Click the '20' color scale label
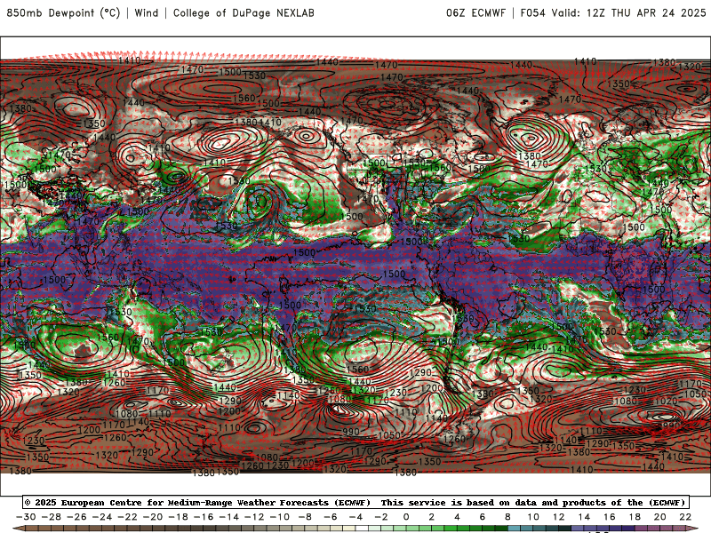This screenshot has width=711, height=533. pyautogui.click(x=660, y=517)
